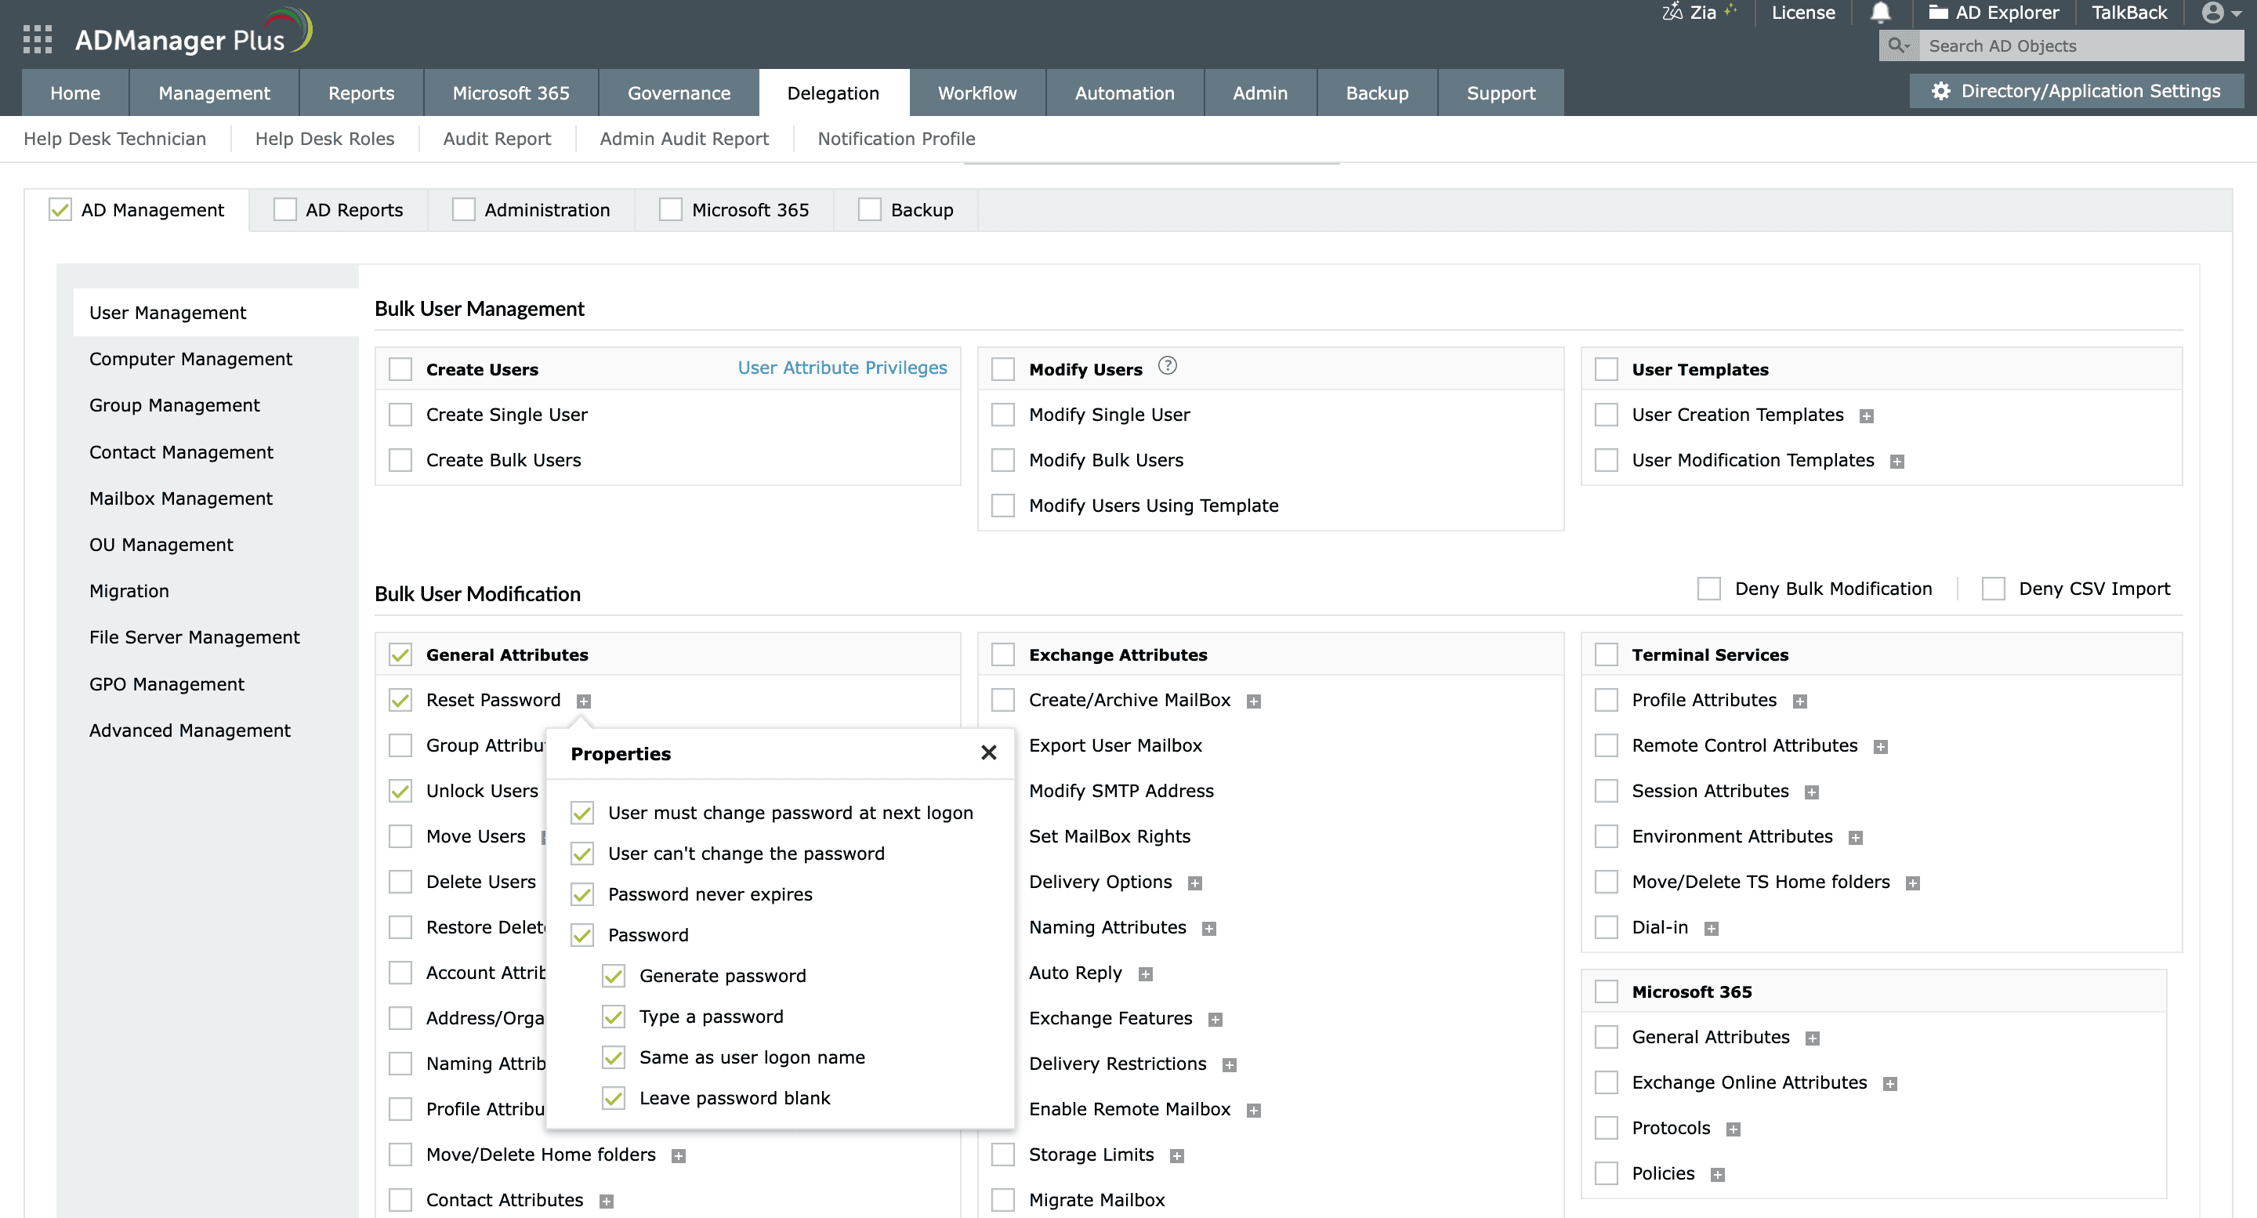Enable the Create Single User checkbox
This screenshot has height=1218, width=2257.
click(x=400, y=414)
